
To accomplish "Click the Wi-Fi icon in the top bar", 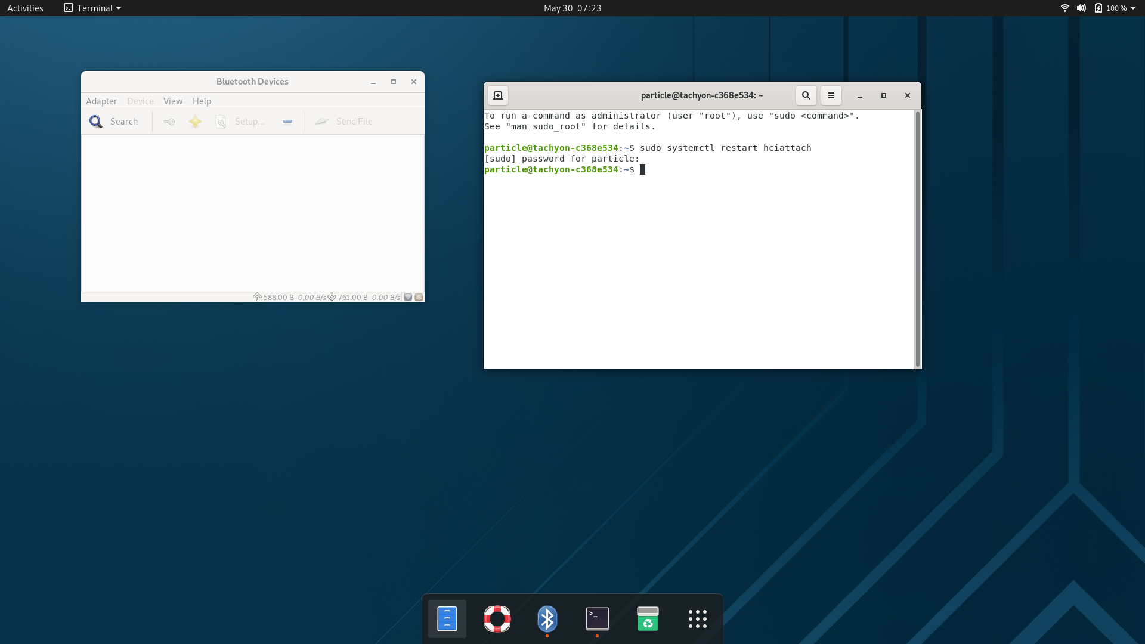I will 1065,8.
